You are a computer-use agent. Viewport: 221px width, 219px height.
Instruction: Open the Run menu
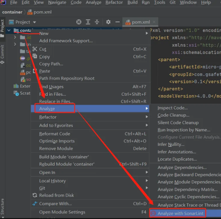click(x=145, y=2)
